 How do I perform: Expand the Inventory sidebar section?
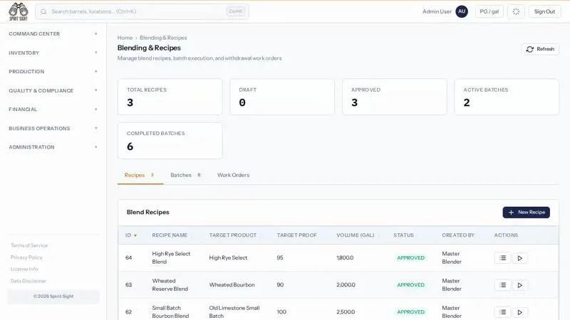(x=53, y=53)
